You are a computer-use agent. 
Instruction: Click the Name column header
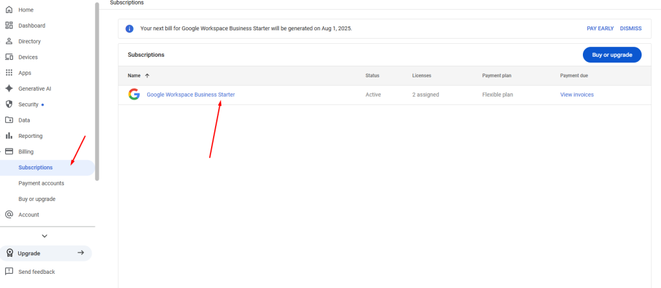click(x=134, y=76)
